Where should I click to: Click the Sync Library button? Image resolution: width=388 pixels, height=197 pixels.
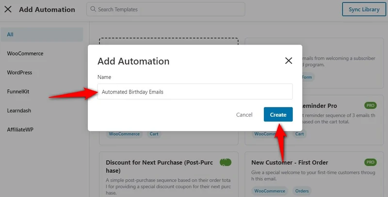364,9
